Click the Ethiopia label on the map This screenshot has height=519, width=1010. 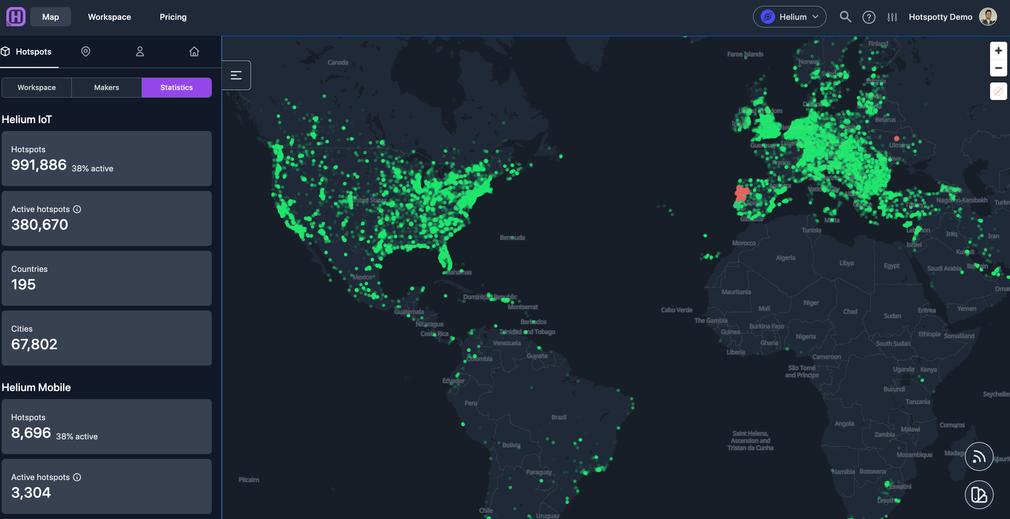929,334
